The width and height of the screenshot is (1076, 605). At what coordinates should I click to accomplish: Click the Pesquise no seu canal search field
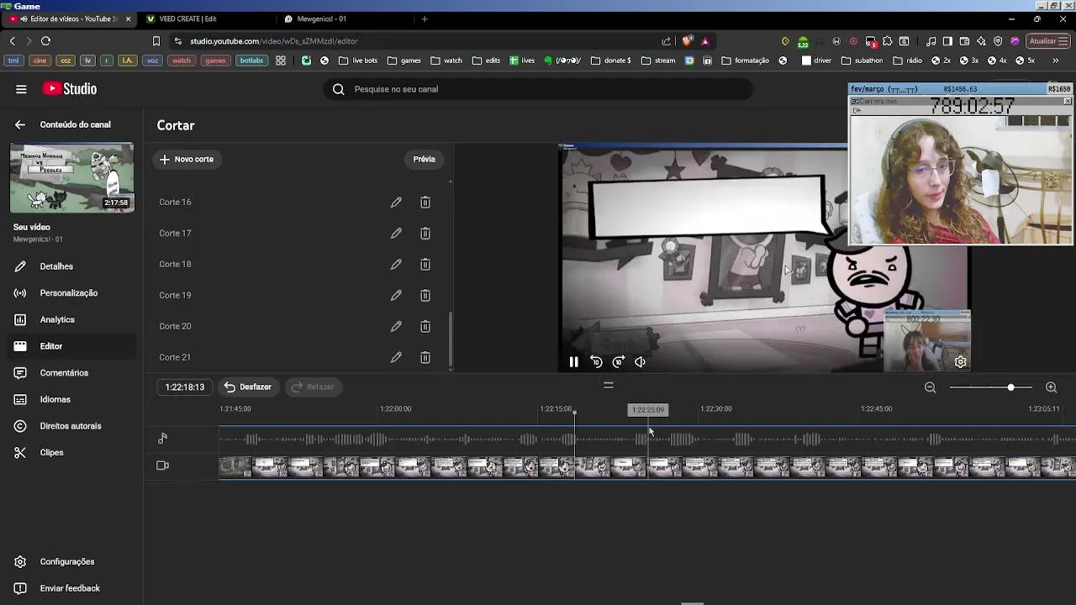click(x=538, y=89)
